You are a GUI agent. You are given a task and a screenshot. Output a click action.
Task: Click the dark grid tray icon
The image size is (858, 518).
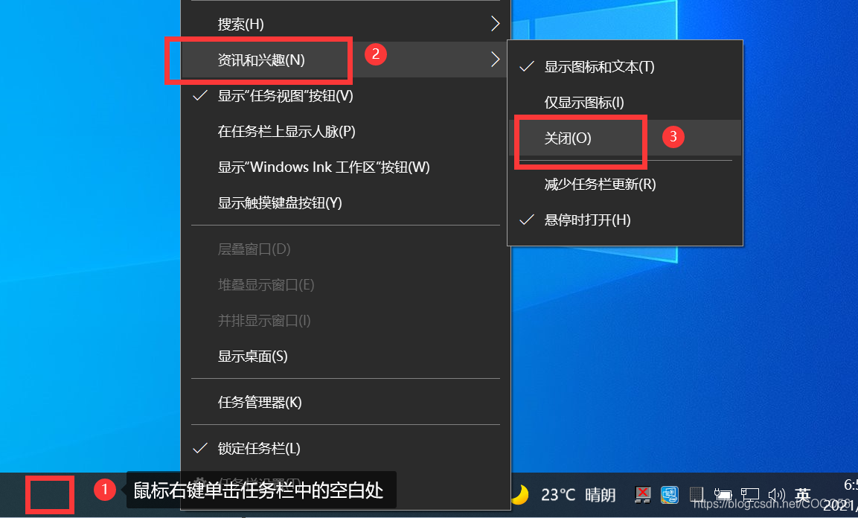coord(696,494)
